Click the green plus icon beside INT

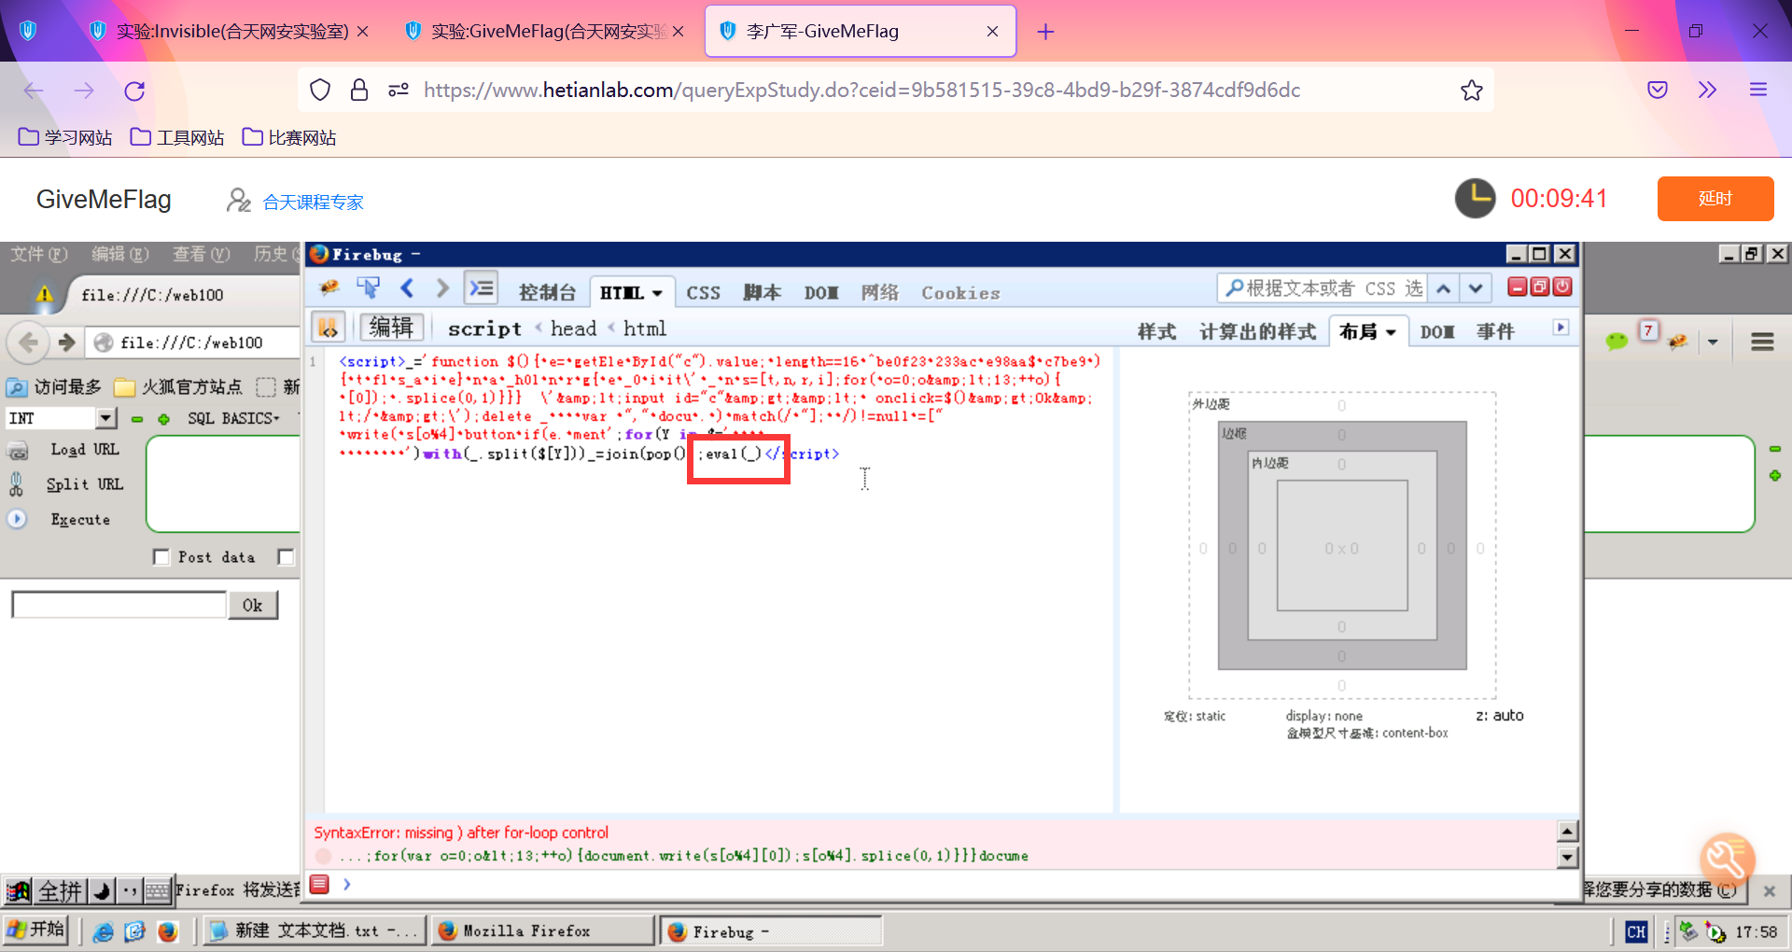164,419
